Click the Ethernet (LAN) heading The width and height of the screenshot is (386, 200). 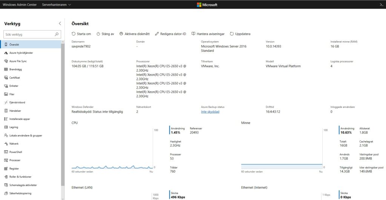82,188
